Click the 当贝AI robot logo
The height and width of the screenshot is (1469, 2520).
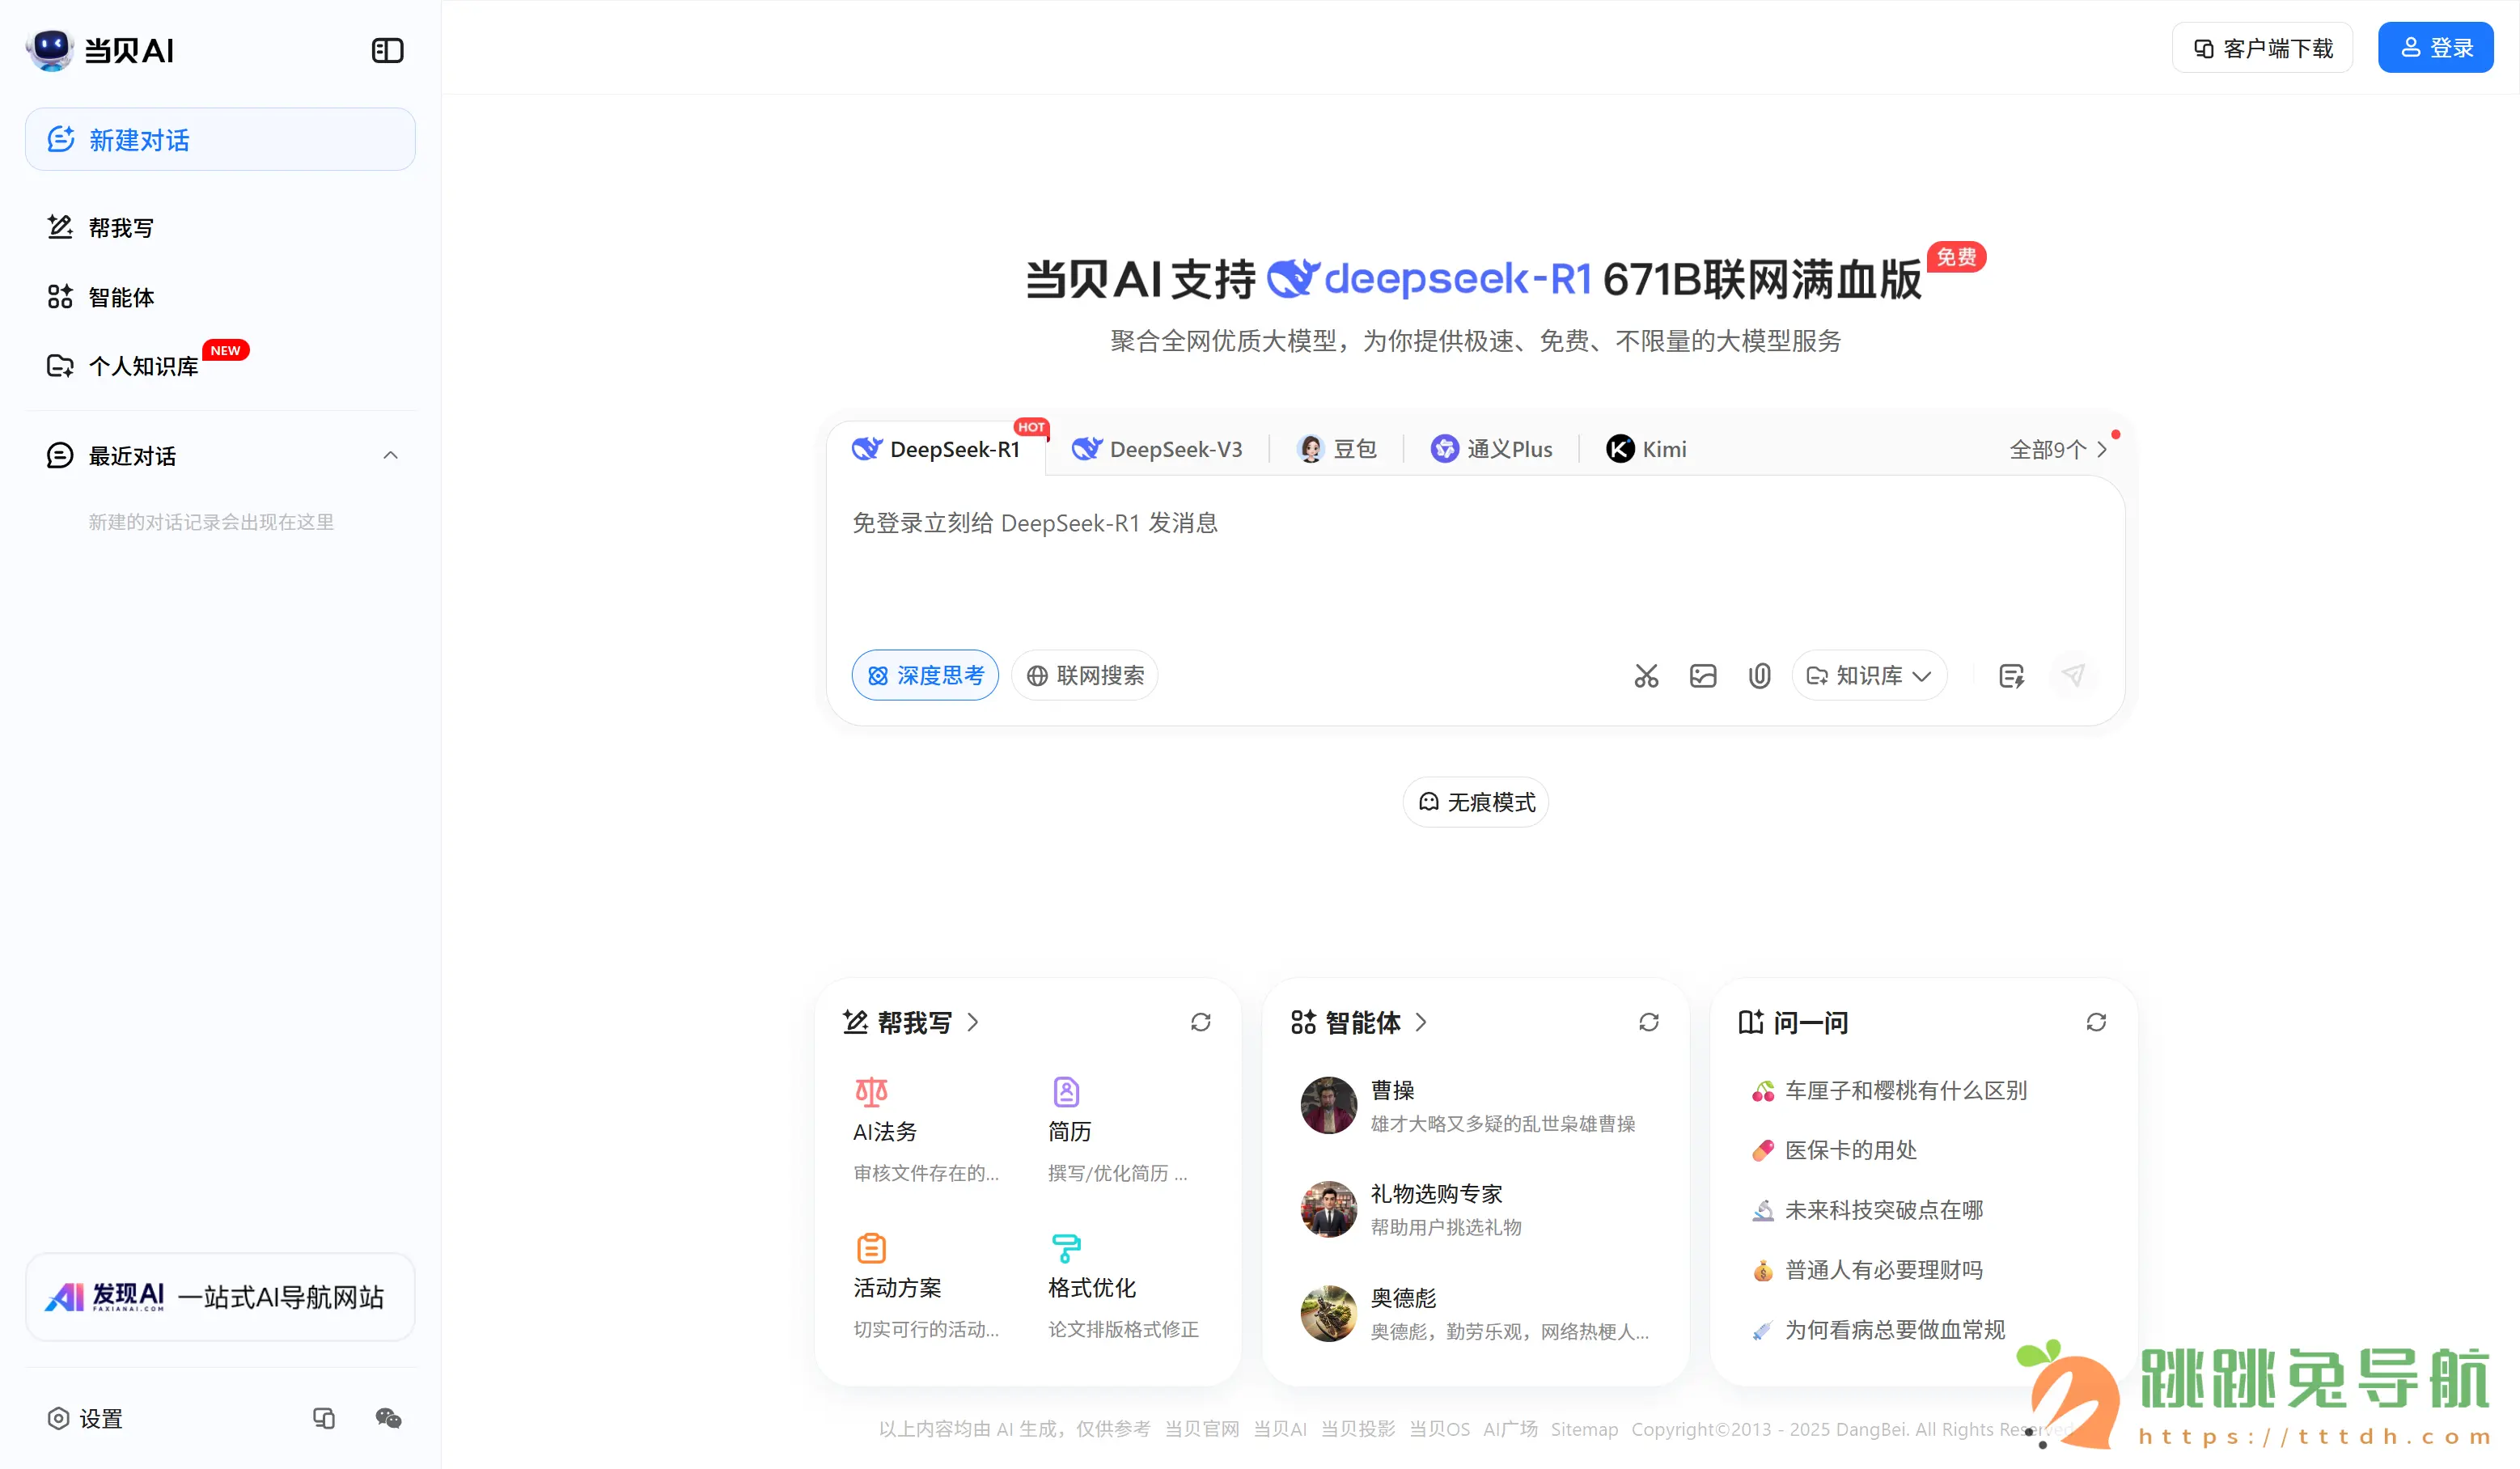click(50, 50)
